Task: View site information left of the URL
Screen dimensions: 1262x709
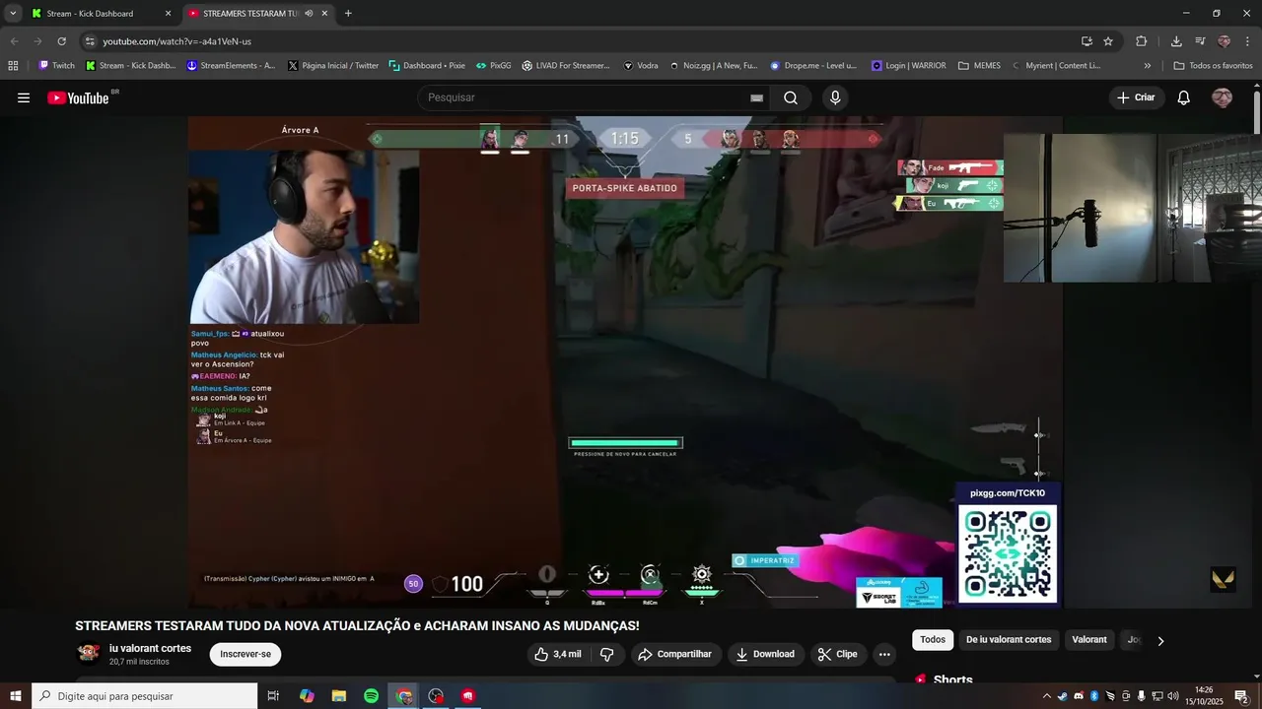Action: (x=90, y=41)
